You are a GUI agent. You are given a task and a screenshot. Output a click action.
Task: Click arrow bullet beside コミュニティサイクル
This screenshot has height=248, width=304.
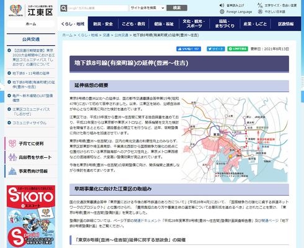coord(9,122)
